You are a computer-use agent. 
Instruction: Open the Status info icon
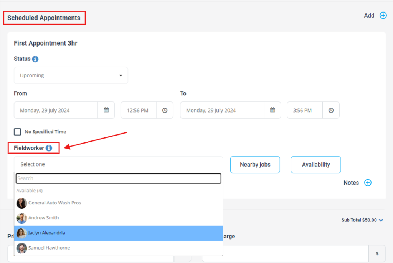(x=35, y=59)
